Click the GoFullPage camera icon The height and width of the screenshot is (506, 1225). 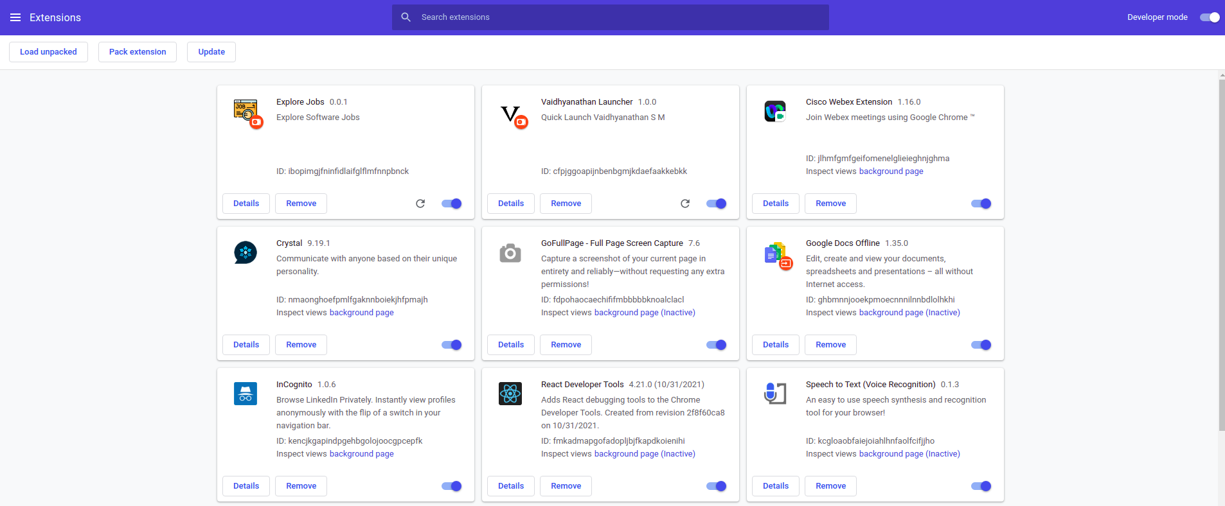click(510, 252)
